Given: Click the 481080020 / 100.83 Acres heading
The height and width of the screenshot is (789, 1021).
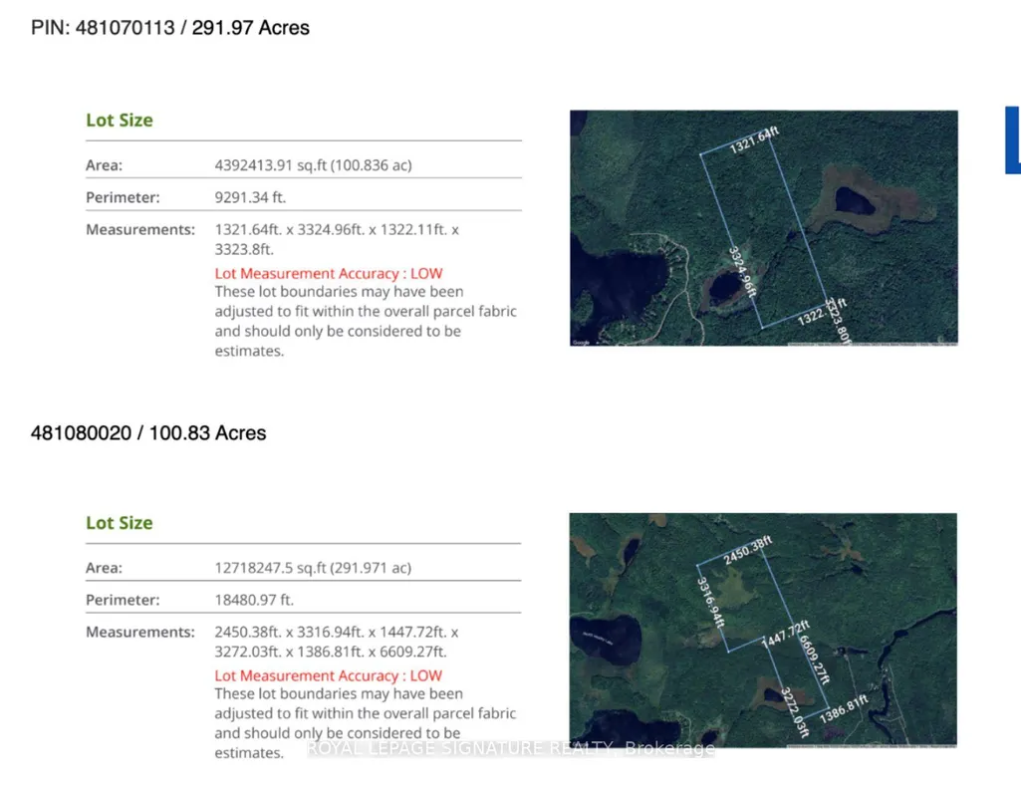Looking at the screenshot, I should 148,433.
